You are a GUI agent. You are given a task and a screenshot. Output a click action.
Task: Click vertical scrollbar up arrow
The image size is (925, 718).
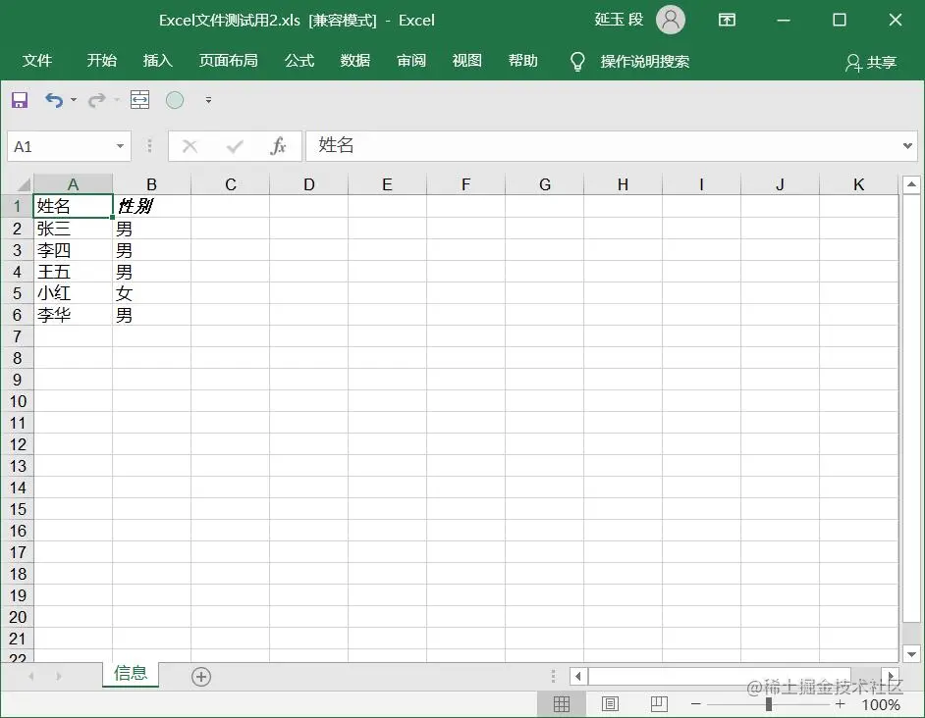coord(911,184)
